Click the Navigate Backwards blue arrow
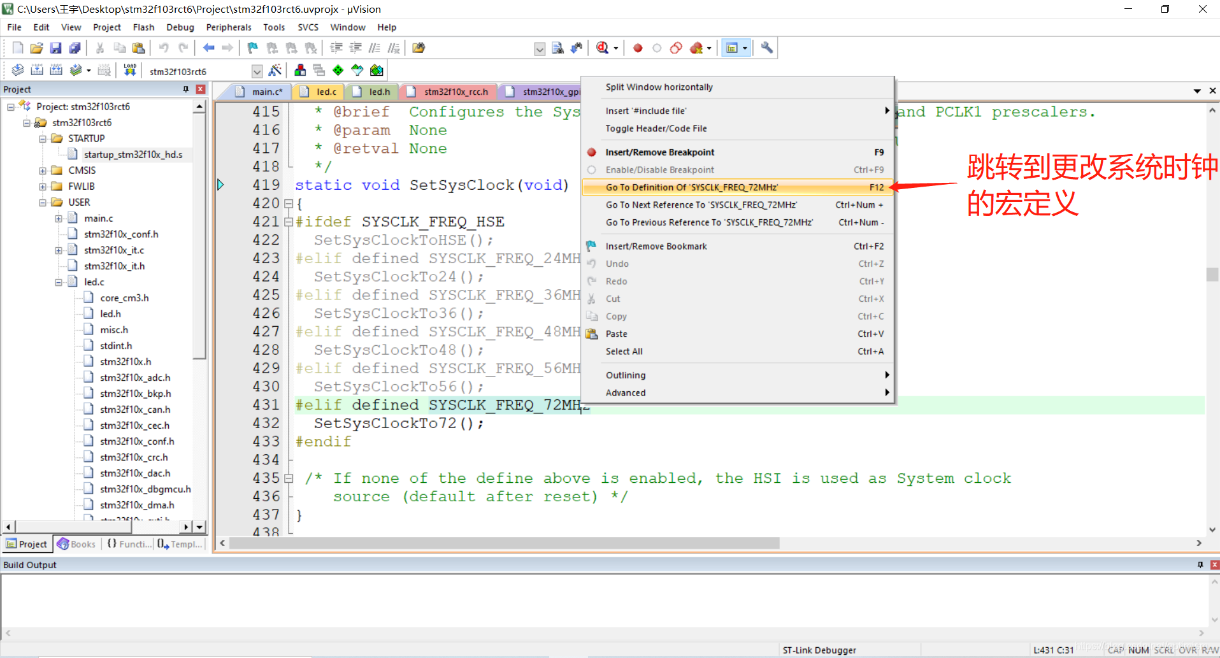Viewport: 1220px width, 658px height. [x=208, y=48]
